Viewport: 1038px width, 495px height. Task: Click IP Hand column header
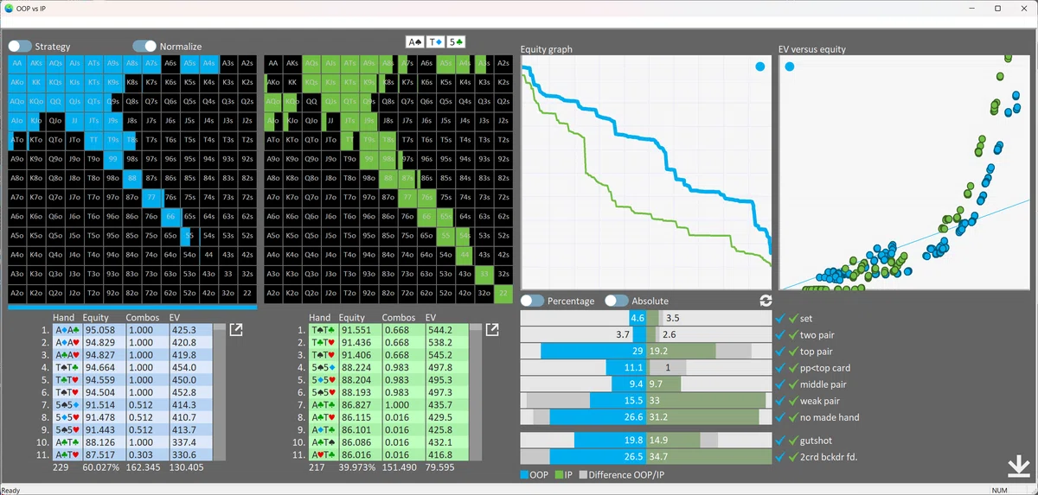[x=320, y=318]
